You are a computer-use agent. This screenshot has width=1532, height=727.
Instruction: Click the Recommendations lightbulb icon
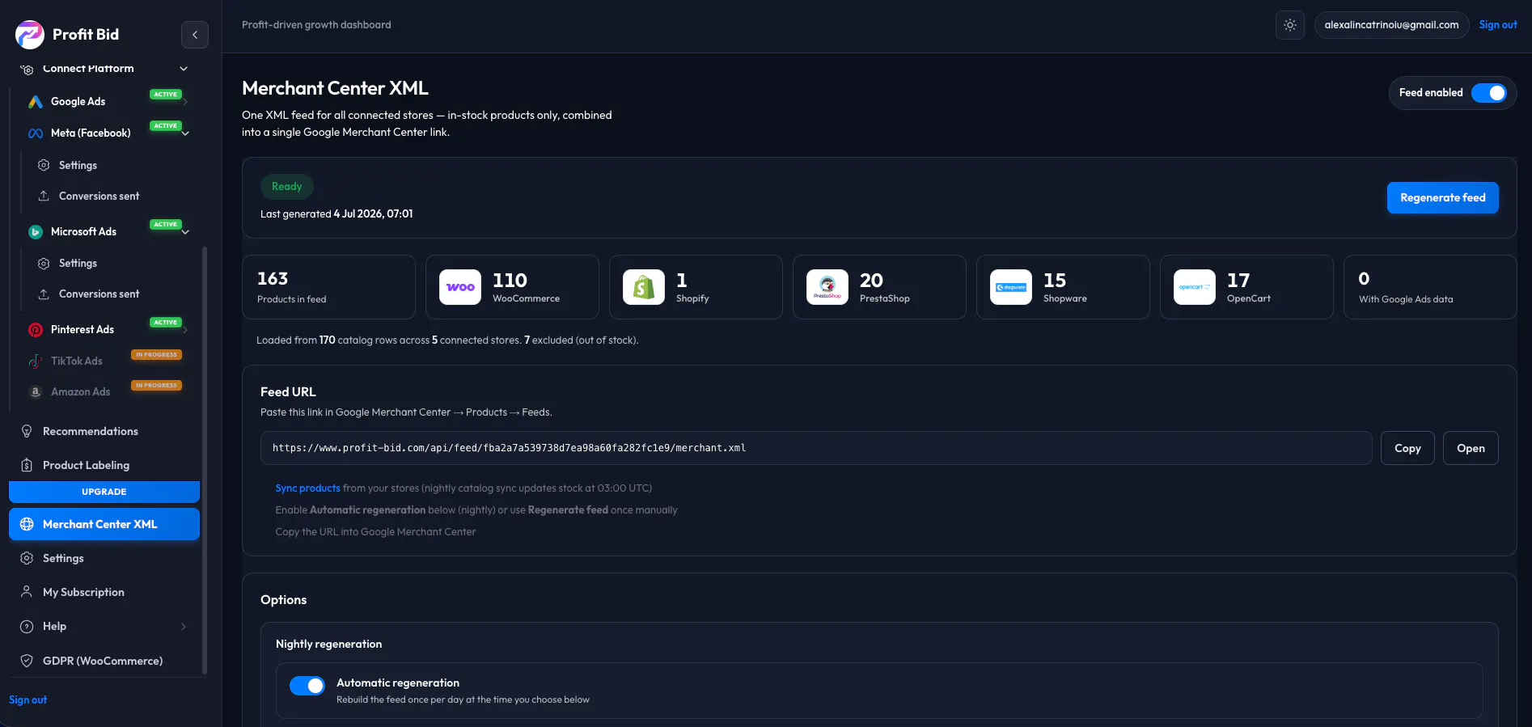[27, 432]
